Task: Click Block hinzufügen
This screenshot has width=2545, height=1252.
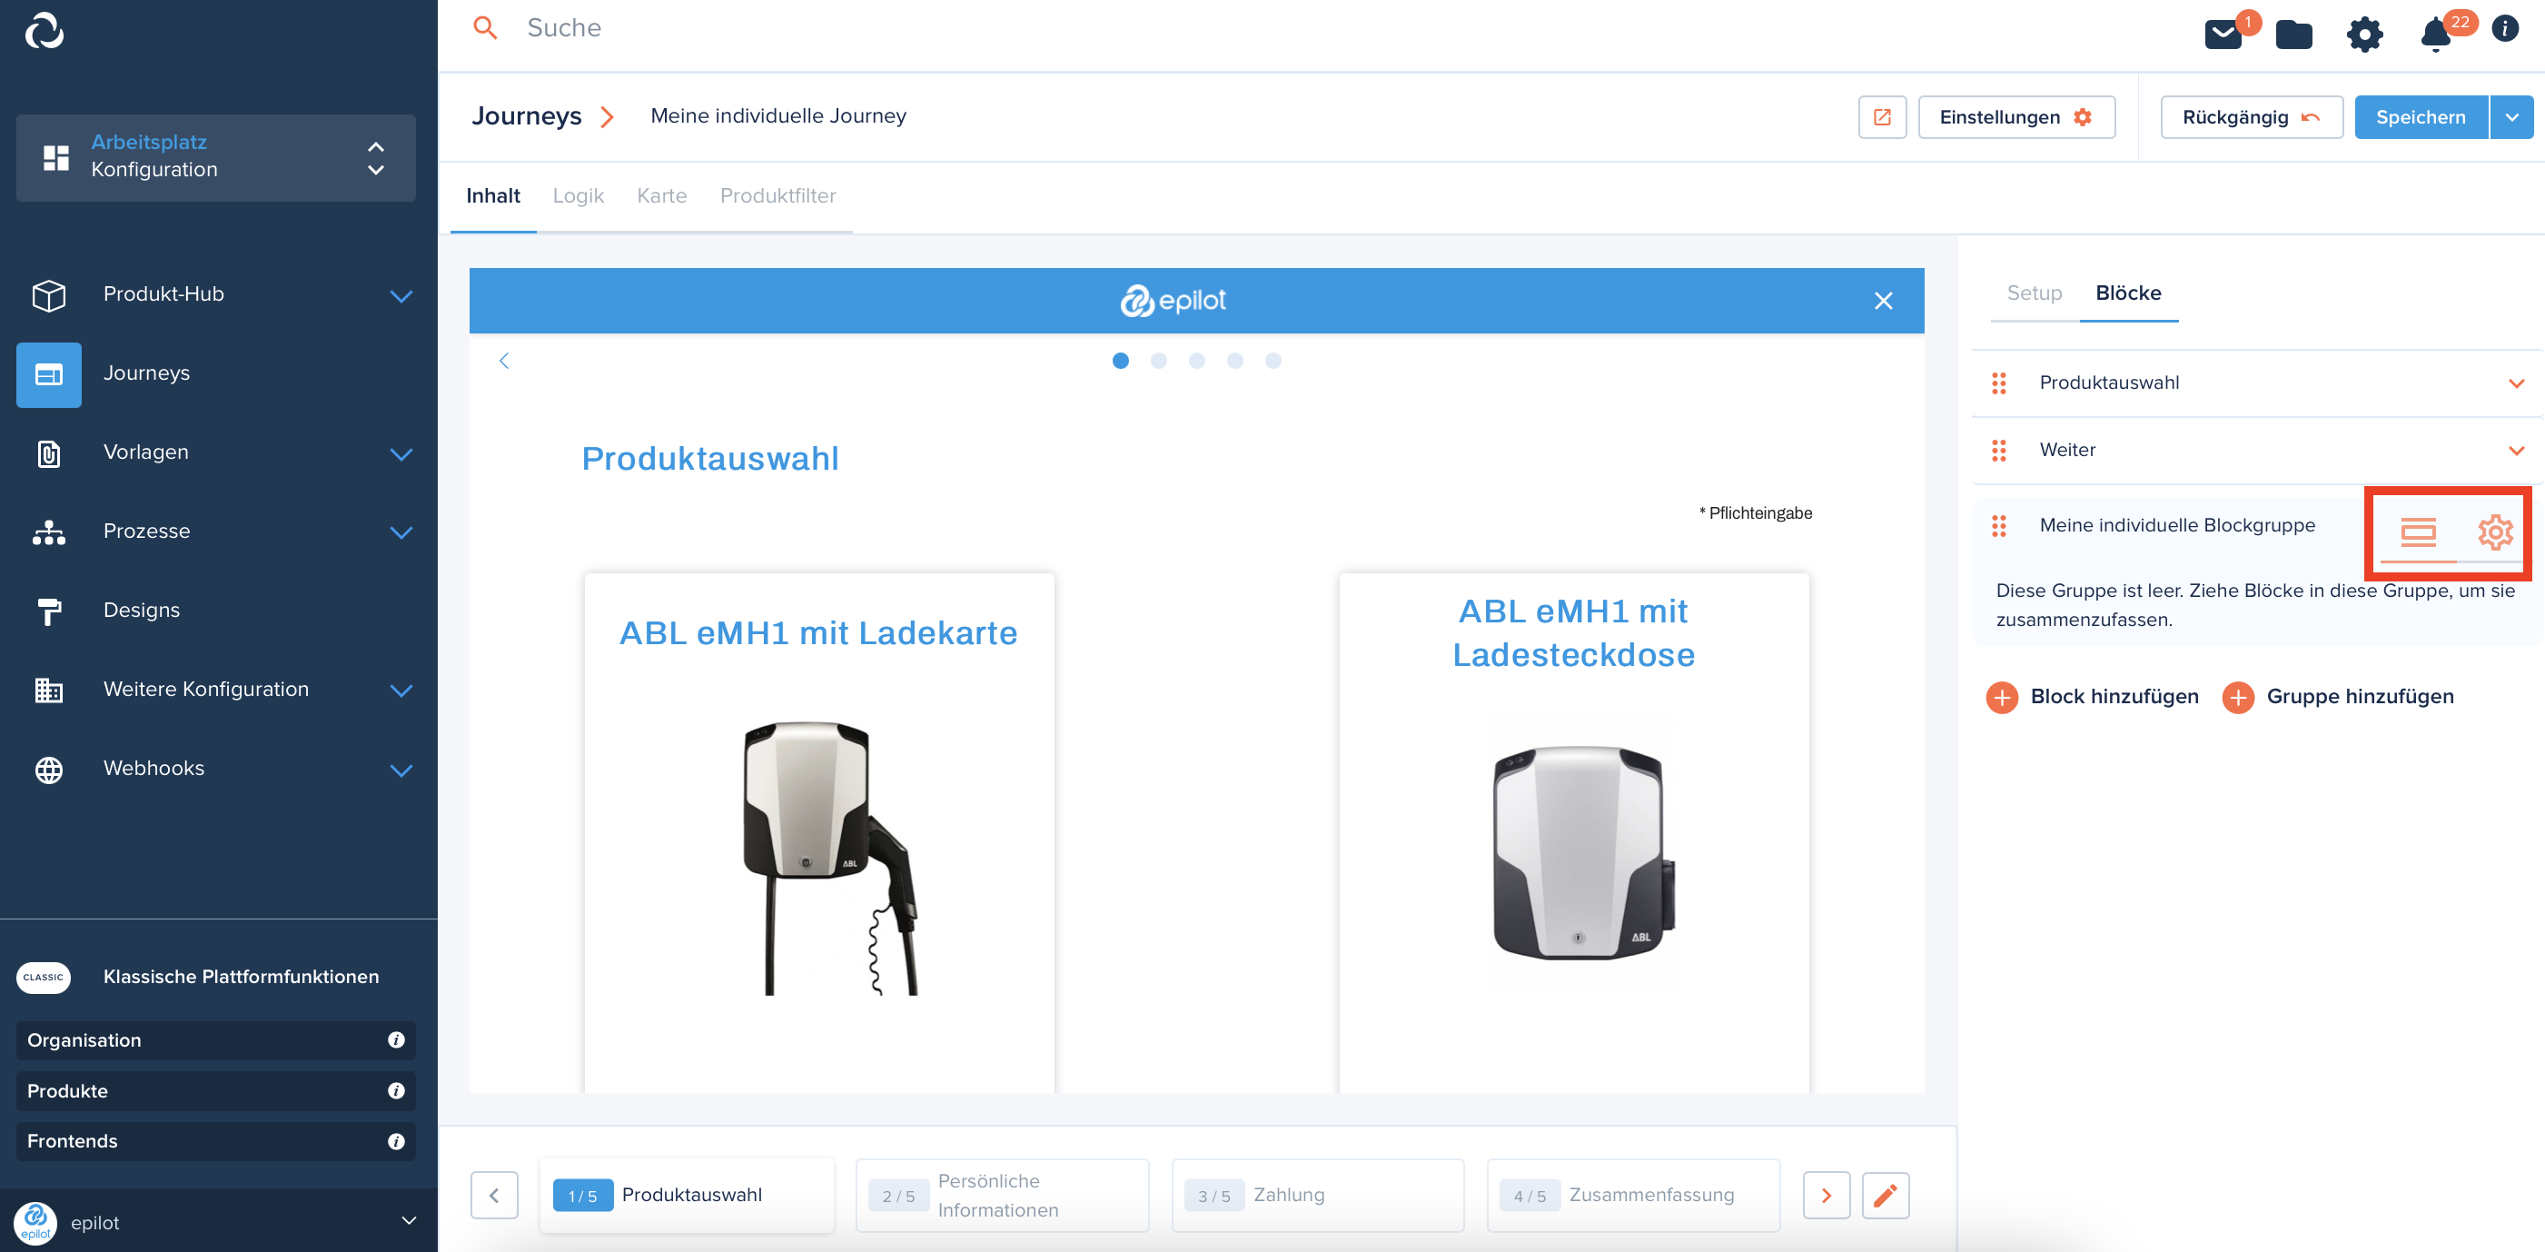Action: (2093, 697)
